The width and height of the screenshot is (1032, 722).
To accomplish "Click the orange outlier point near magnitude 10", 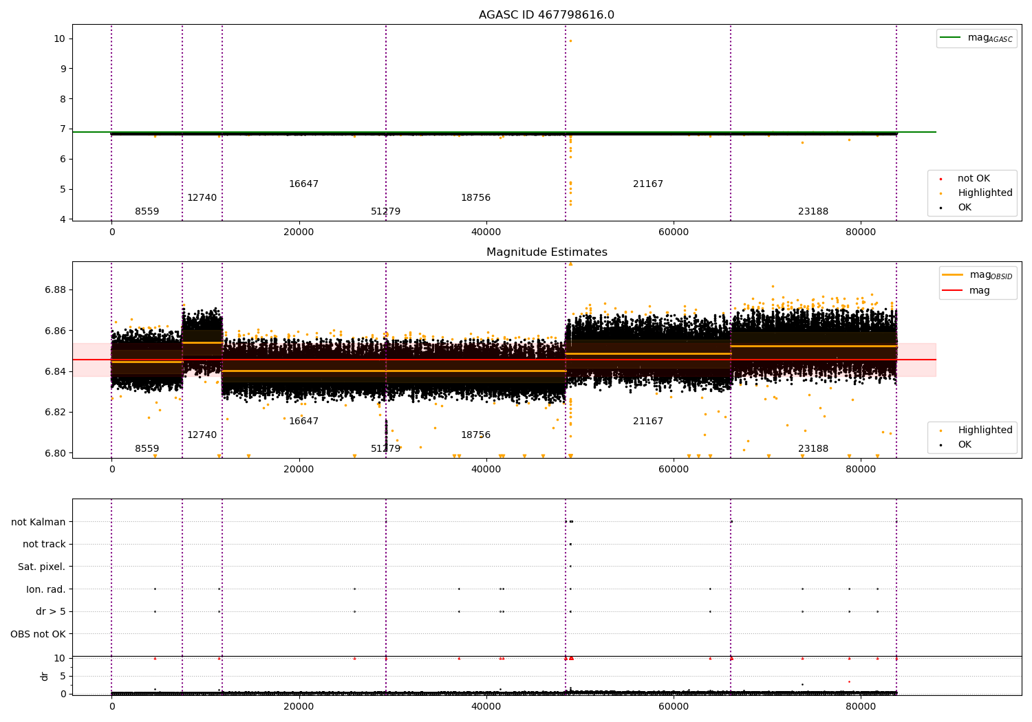I will click(570, 41).
